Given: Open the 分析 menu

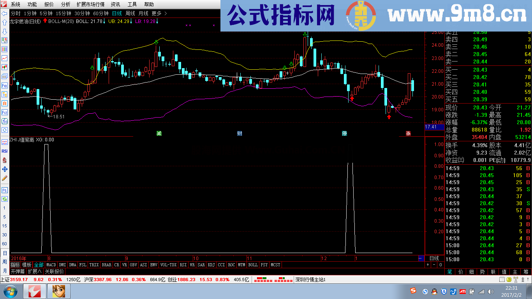Looking at the screenshot, I should 66,4.
